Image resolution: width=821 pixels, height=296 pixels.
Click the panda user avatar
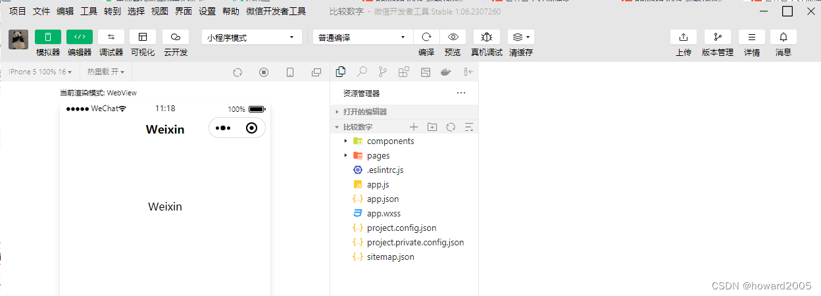pos(18,39)
